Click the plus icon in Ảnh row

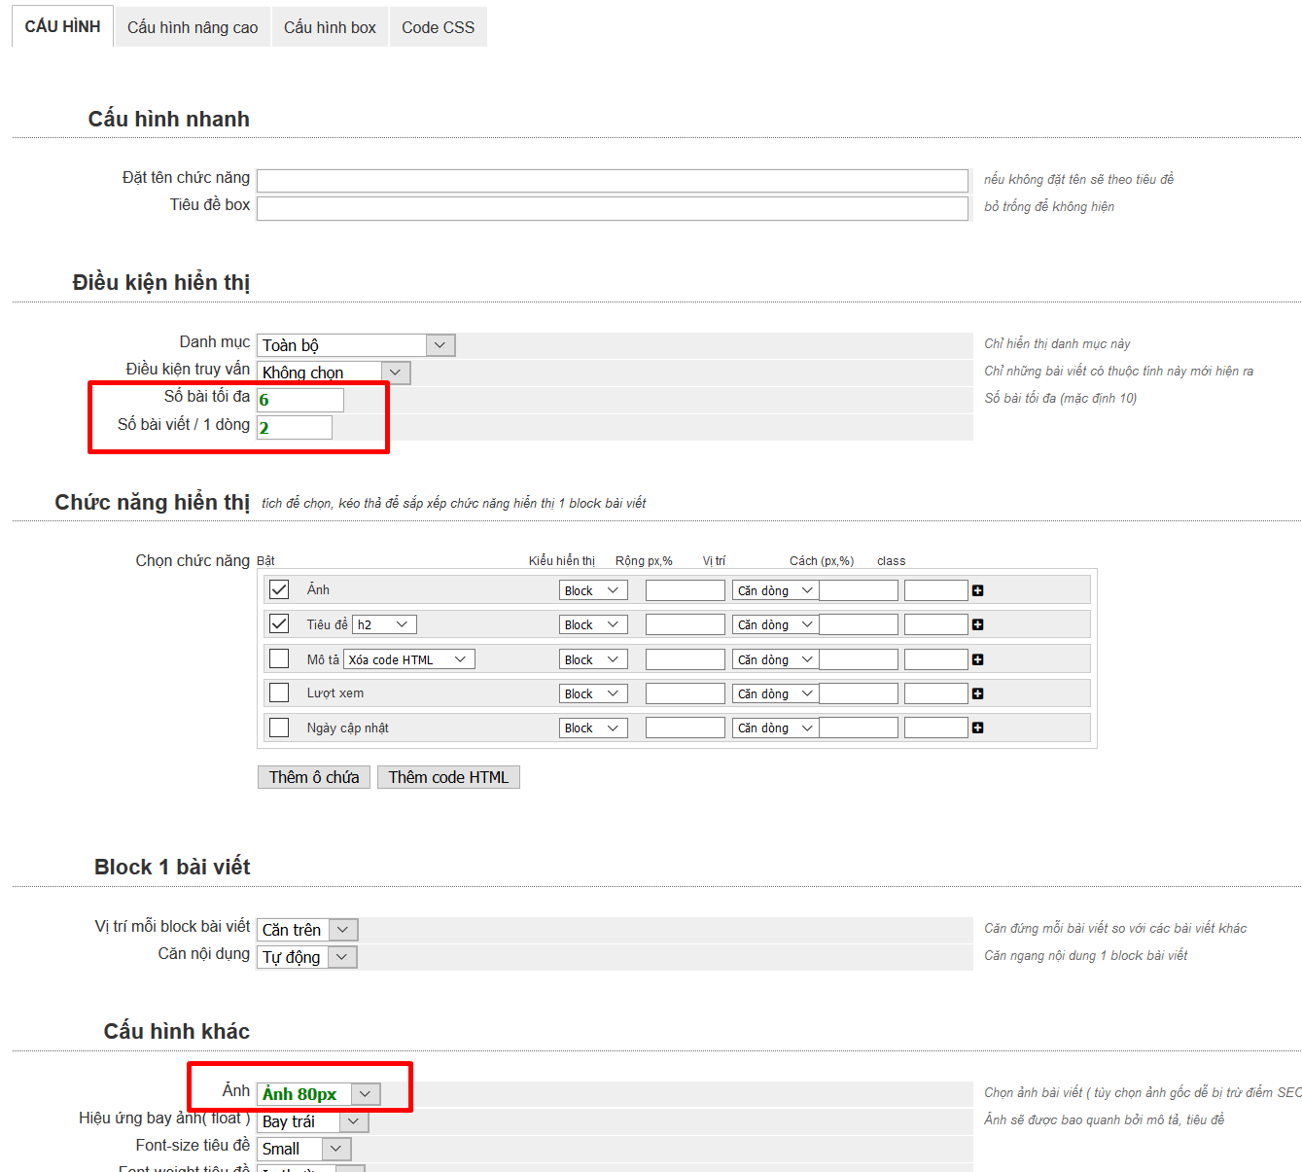(x=977, y=590)
